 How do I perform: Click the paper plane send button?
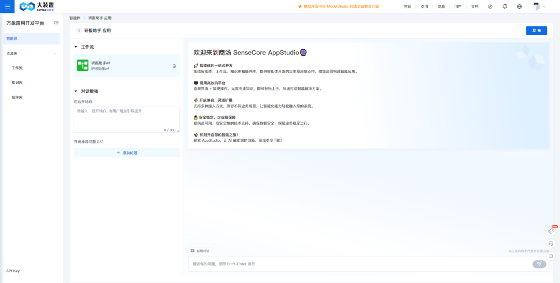click(539, 264)
